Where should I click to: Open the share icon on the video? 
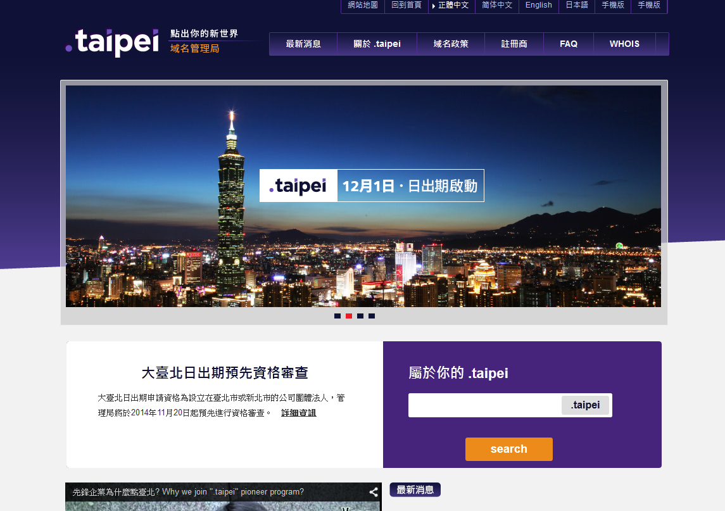(x=374, y=492)
